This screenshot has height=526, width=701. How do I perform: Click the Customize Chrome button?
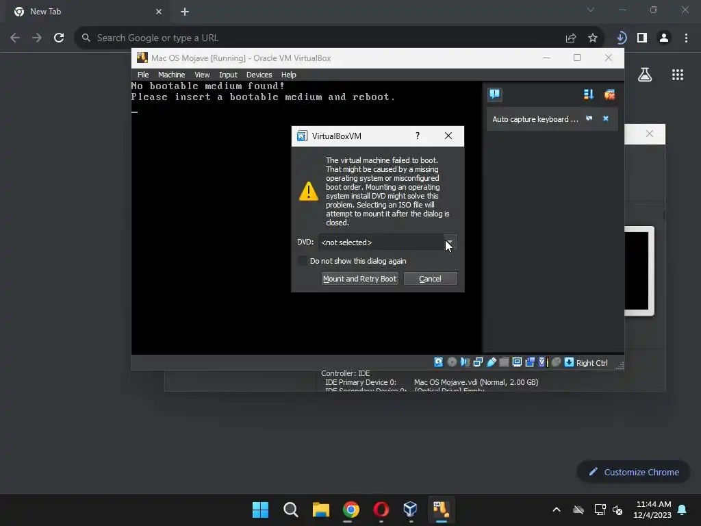(633, 472)
